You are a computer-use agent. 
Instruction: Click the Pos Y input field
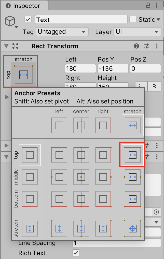pyautogui.click(x=113, y=68)
